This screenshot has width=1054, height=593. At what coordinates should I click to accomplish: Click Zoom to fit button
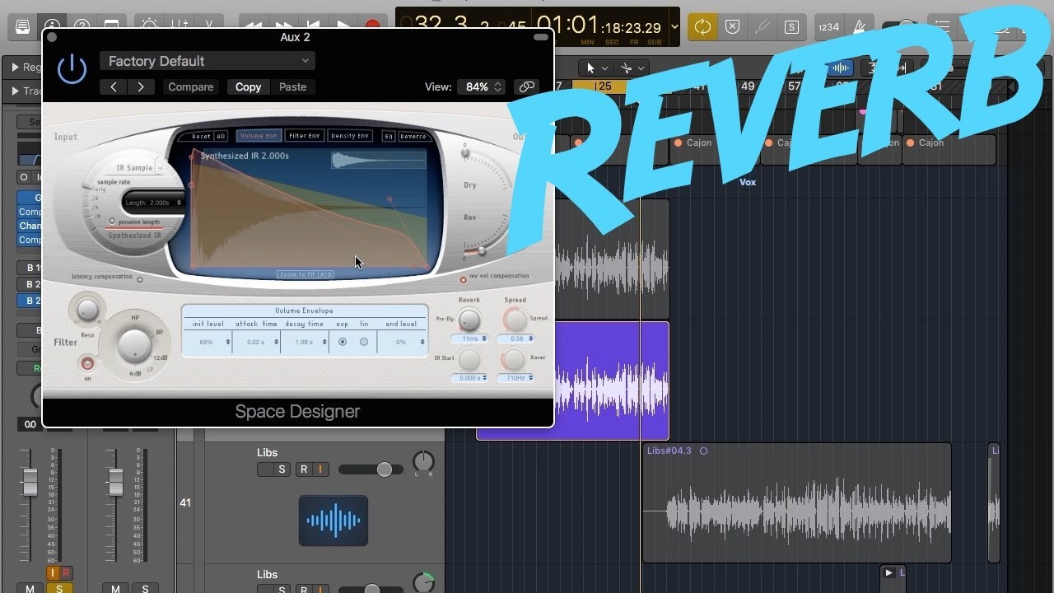(298, 274)
